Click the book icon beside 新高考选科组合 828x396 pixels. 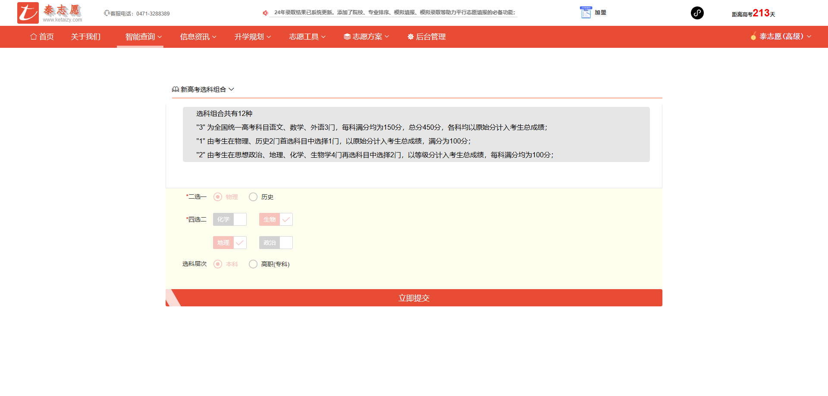click(176, 90)
